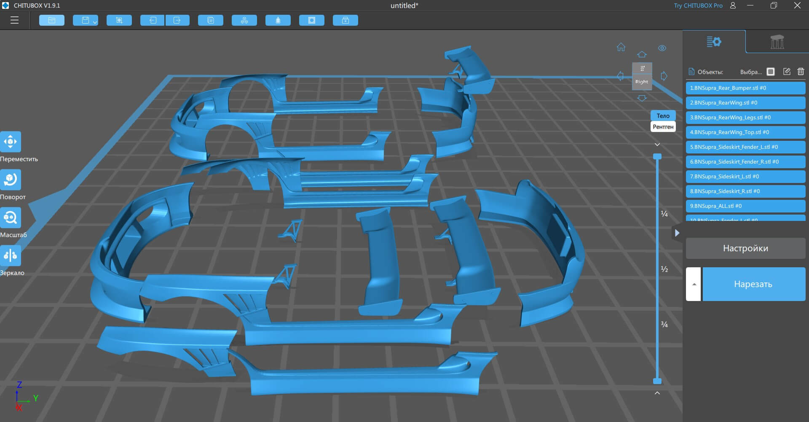Switch to the supports tab with pillars icon
Viewport: 809px width, 422px height.
(x=777, y=42)
